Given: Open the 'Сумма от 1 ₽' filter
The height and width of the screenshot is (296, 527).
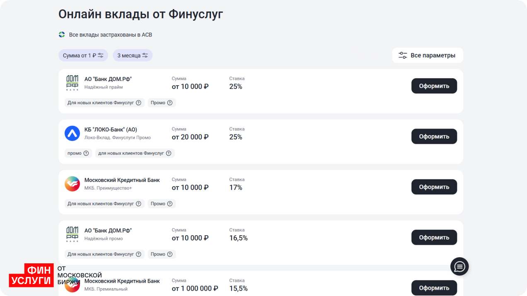Looking at the screenshot, I should click(83, 55).
